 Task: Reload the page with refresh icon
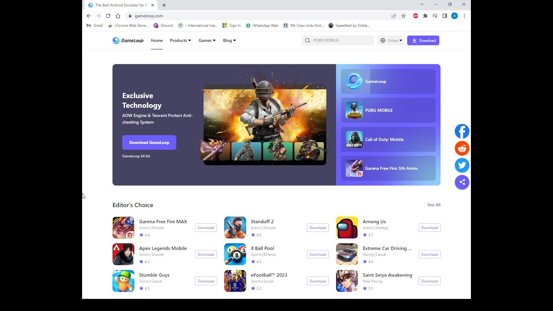[108, 16]
